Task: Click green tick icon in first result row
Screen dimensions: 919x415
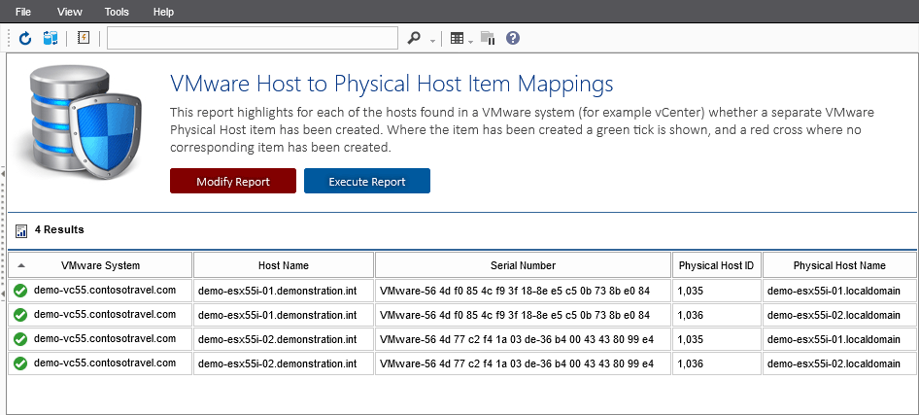Action: [20, 291]
